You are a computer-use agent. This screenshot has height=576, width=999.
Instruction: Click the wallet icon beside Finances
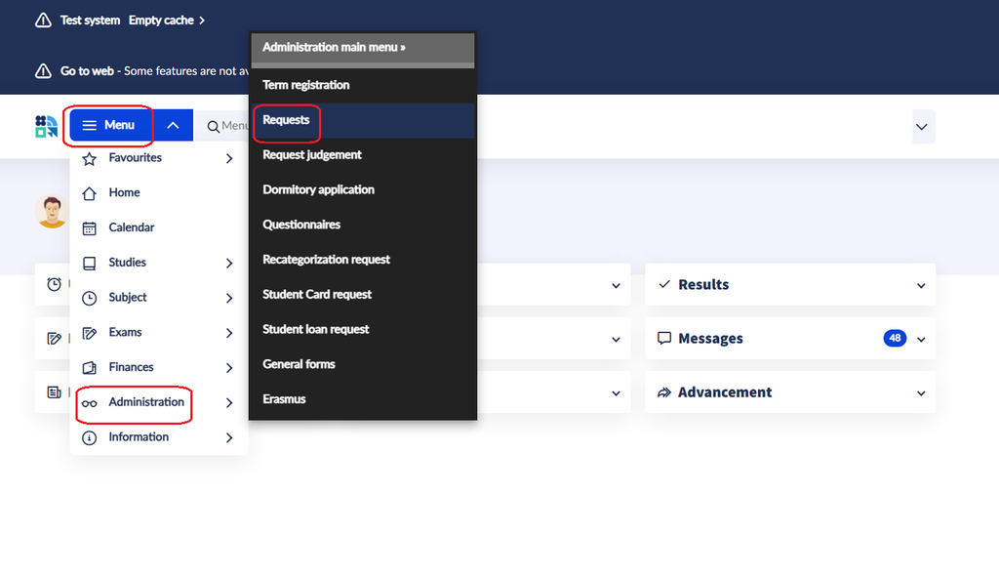(90, 368)
